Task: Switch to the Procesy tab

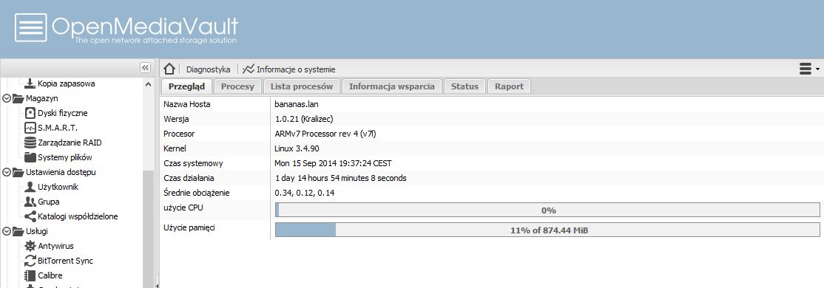Action: pyautogui.click(x=237, y=86)
